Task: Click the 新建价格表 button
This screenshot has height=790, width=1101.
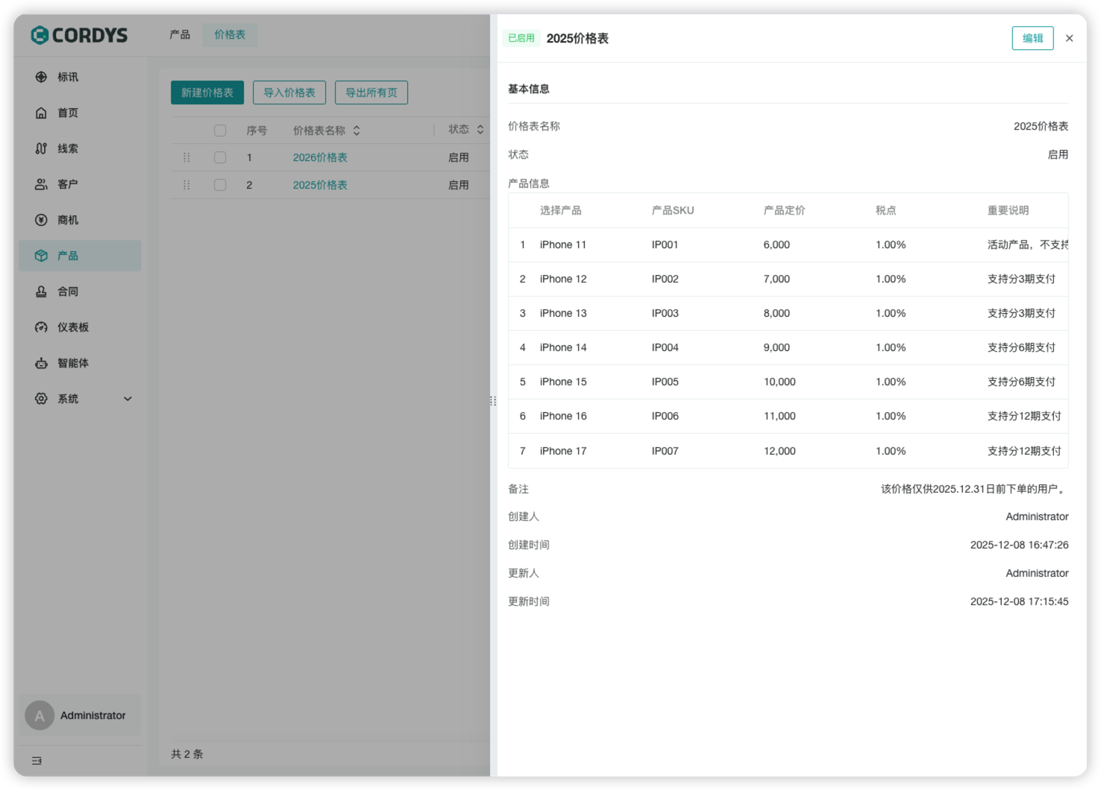Action: tap(207, 92)
